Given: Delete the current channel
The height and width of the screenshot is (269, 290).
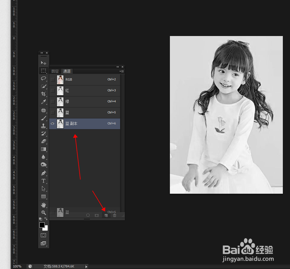Looking at the screenshot, I should pyautogui.click(x=114, y=215).
